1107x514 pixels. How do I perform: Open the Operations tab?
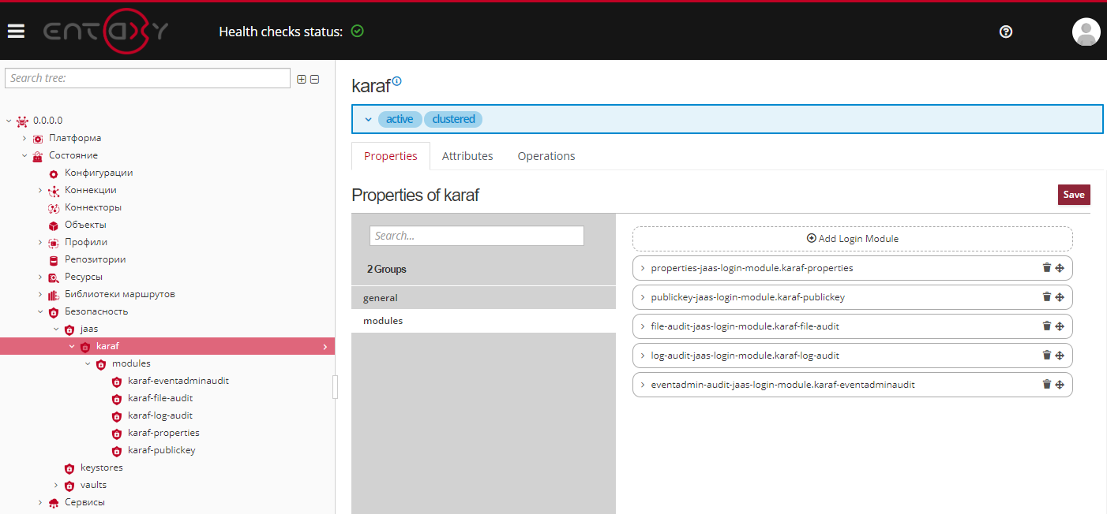coord(546,156)
